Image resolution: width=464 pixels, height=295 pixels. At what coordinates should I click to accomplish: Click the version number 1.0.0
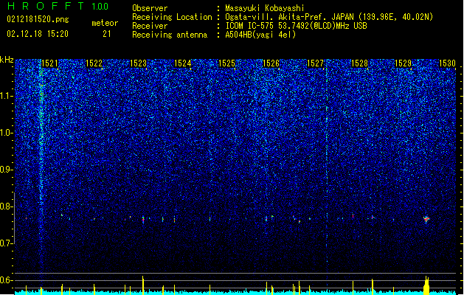point(100,7)
